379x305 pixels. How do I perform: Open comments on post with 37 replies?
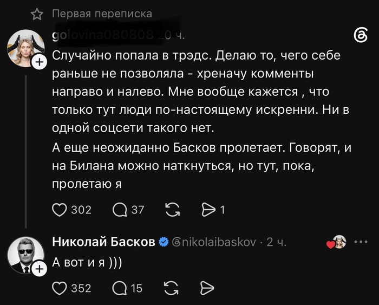pyautogui.click(x=120, y=210)
